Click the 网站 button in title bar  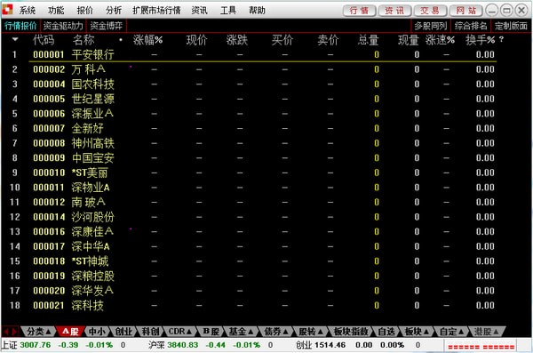(x=466, y=11)
